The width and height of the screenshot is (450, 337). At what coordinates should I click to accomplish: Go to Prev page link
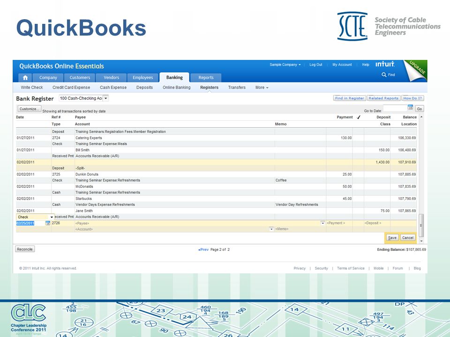203,250
